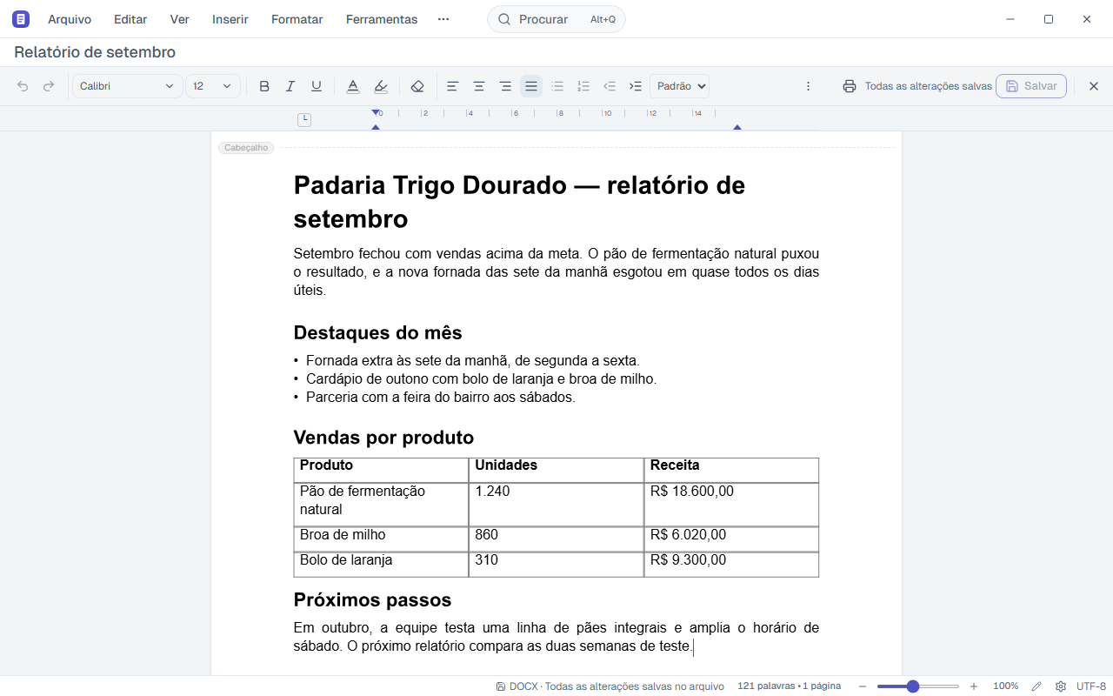Click the 100% zoom level
This screenshot has width=1113, height=696.
point(1006,686)
